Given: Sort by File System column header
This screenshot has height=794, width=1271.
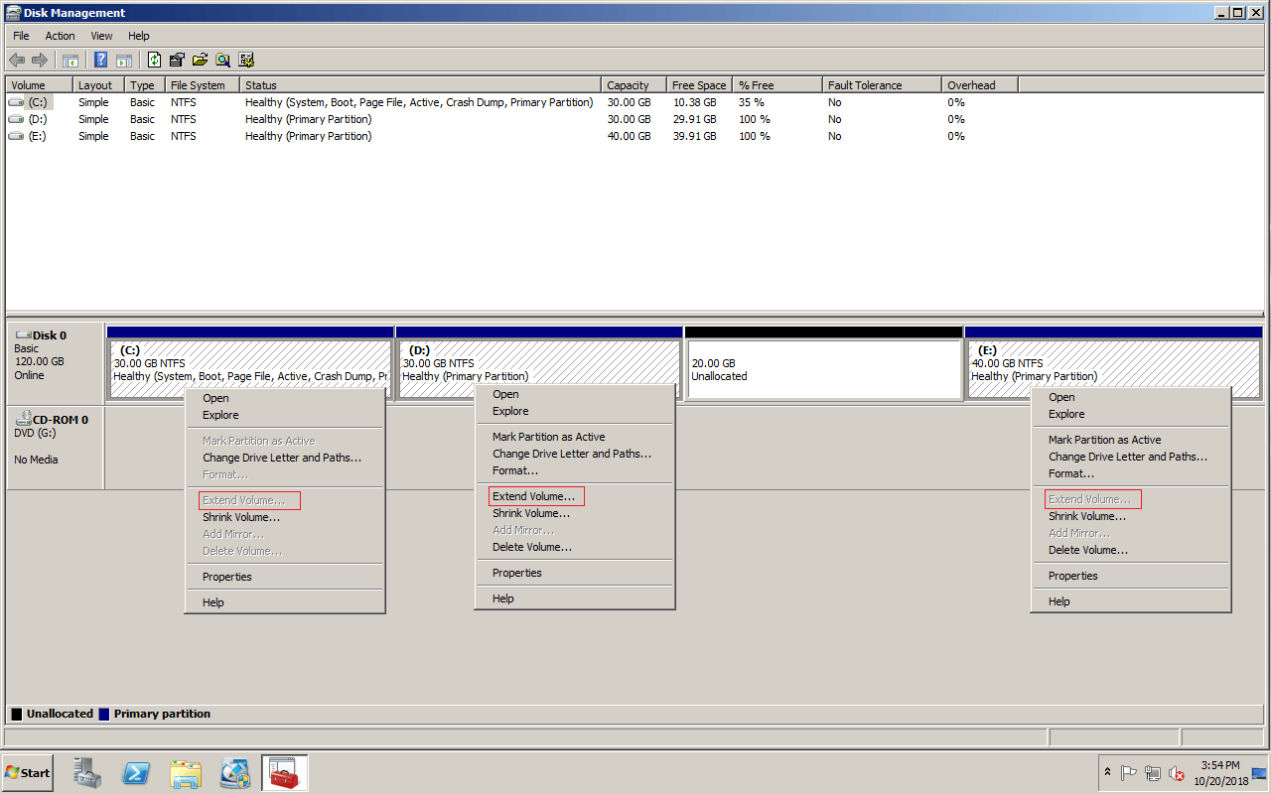Looking at the screenshot, I should pyautogui.click(x=202, y=85).
